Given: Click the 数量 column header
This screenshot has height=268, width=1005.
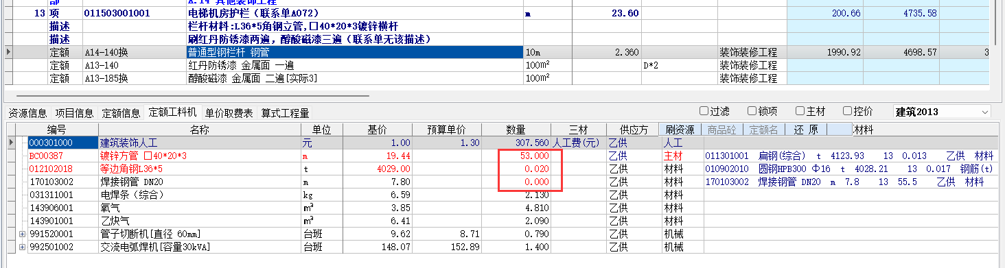Looking at the screenshot, I should (x=516, y=130).
